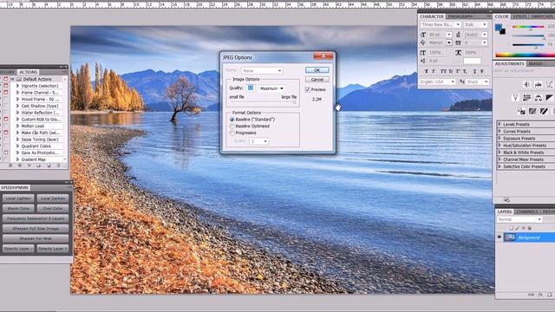Apply Faux Italic in Character panel
Screen dimensions: 555x312
(x=434, y=71)
